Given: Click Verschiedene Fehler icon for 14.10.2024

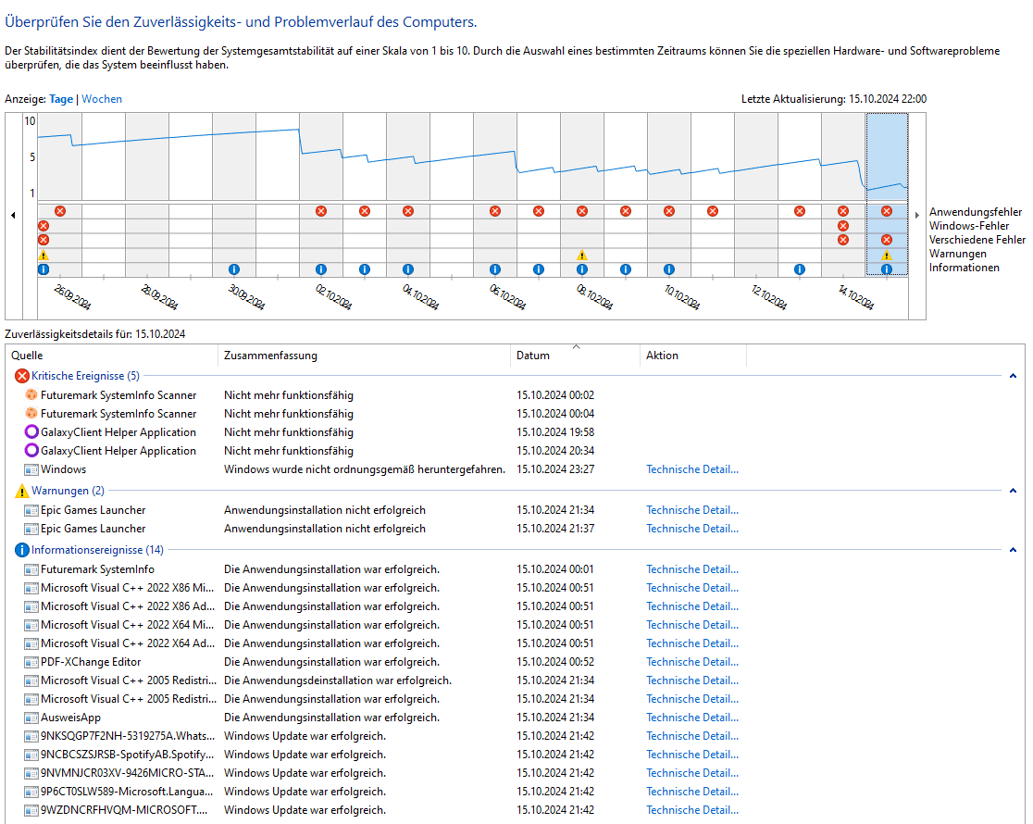Looking at the screenshot, I should (x=842, y=240).
